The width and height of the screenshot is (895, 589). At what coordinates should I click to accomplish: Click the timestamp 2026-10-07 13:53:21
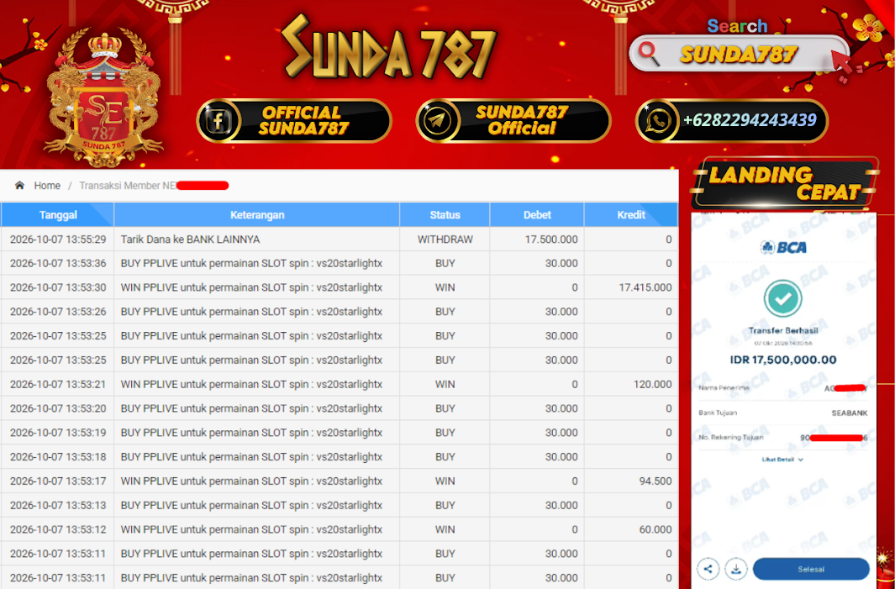pyautogui.click(x=58, y=384)
